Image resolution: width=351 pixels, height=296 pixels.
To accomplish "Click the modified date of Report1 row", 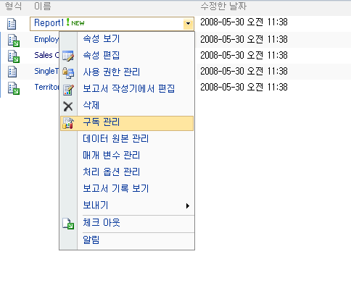I will (244, 22).
